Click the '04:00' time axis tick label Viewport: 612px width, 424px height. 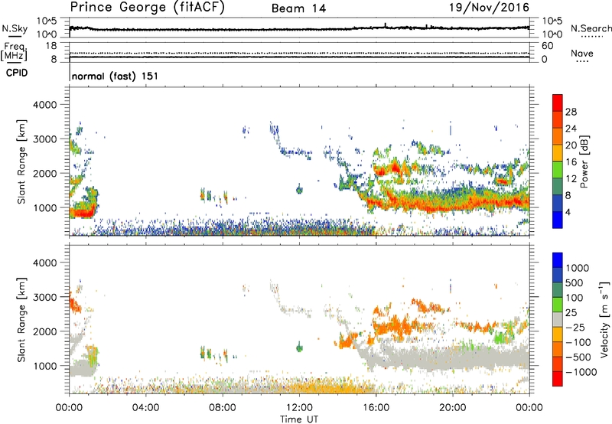click(x=146, y=408)
